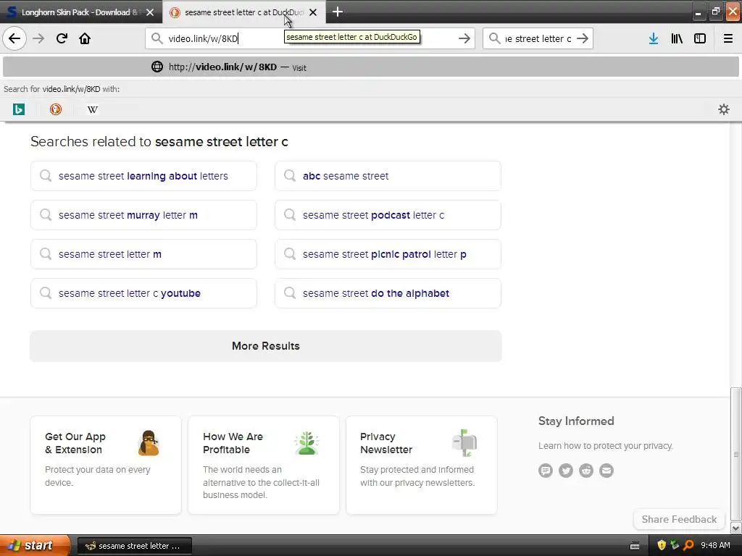Click the green network tray icon

coord(675,545)
